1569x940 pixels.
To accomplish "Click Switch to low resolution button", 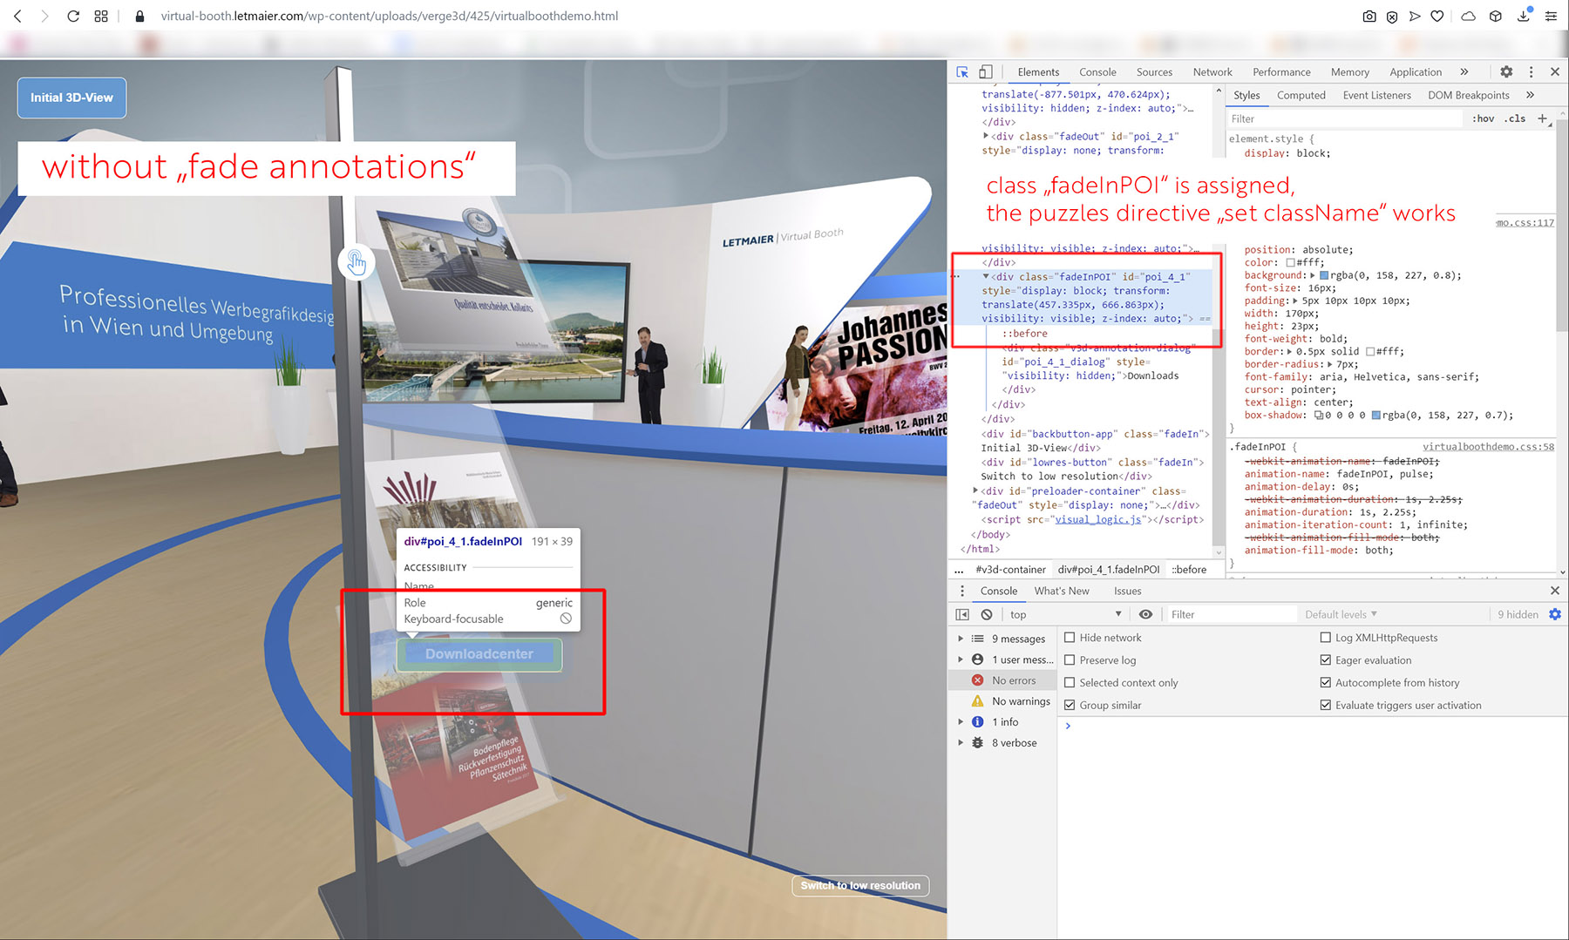I will [x=860, y=885].
